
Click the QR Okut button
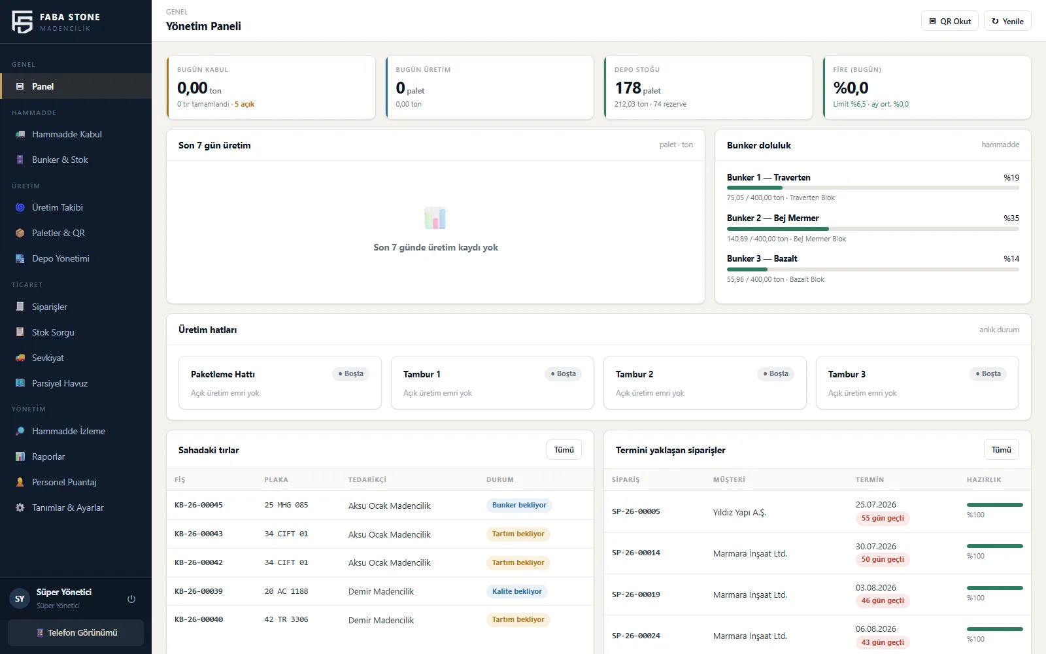coord(950,21)
